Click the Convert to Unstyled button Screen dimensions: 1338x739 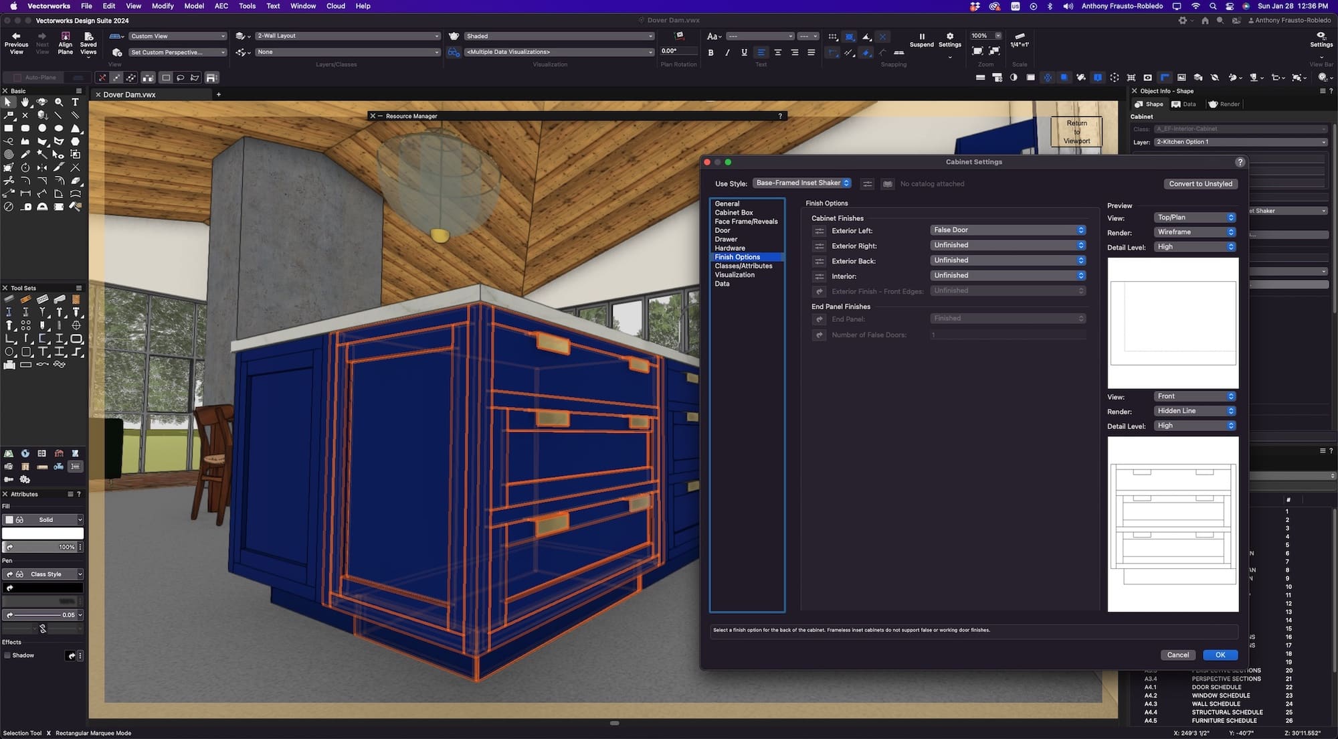pyautogui.click(x=1200, y=183)
